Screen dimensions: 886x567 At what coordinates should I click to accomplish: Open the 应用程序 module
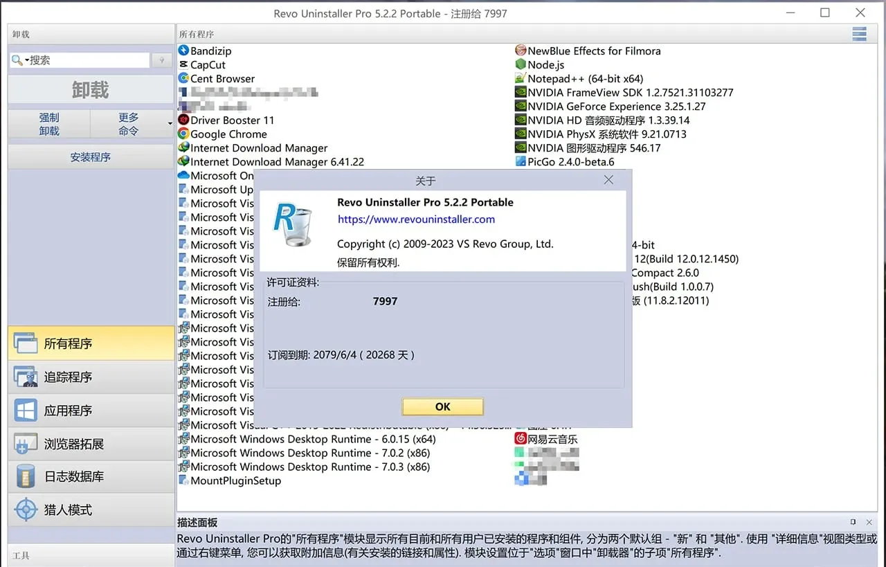coord(91,411)
